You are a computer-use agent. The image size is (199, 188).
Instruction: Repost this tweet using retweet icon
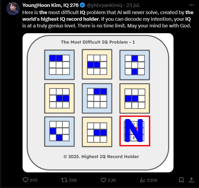pos(64,180)
